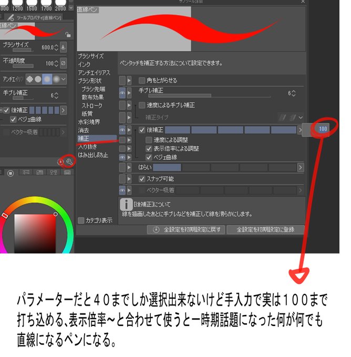This screenshot has height=357, width=351.
Task: Select the ブラシ先端 category
Action: tap(94, 89)
